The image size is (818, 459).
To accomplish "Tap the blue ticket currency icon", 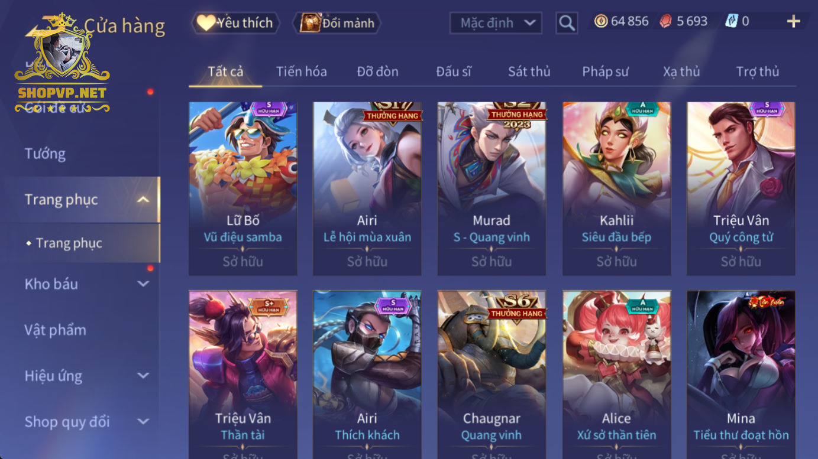I will (732, 22).
